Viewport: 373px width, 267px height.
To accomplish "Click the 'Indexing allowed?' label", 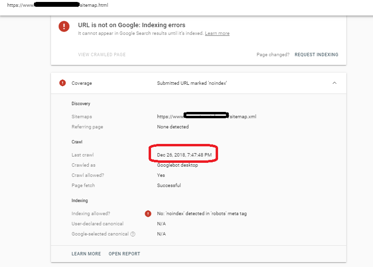I will (91, 214).
